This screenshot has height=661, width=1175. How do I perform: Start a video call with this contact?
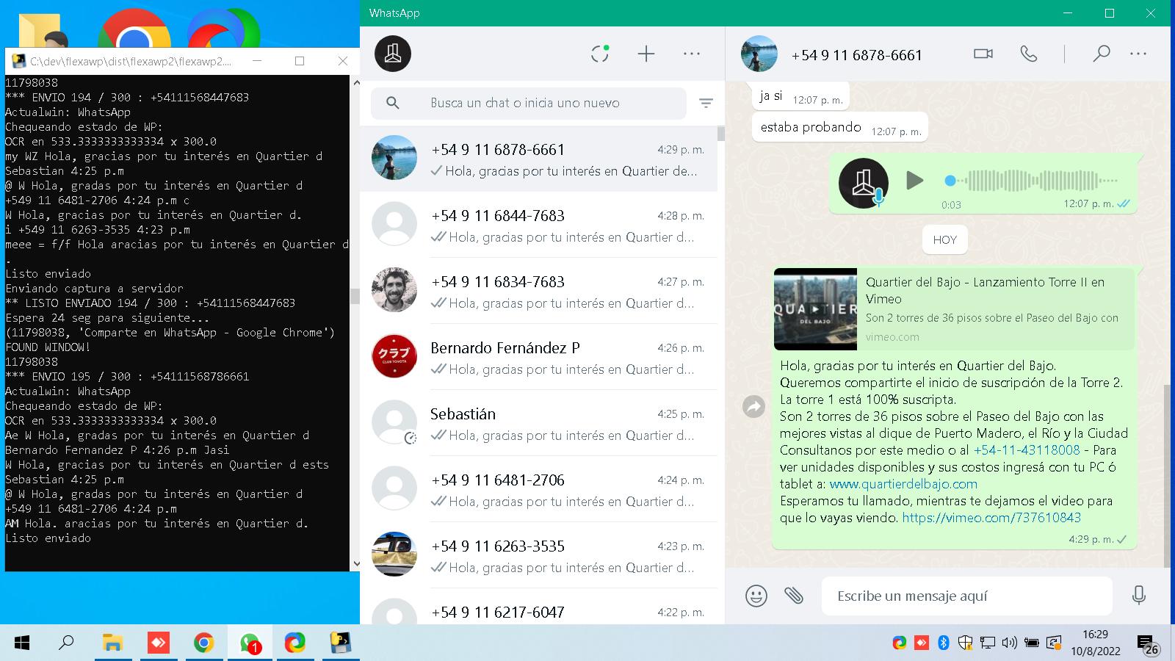pos(983,54)
